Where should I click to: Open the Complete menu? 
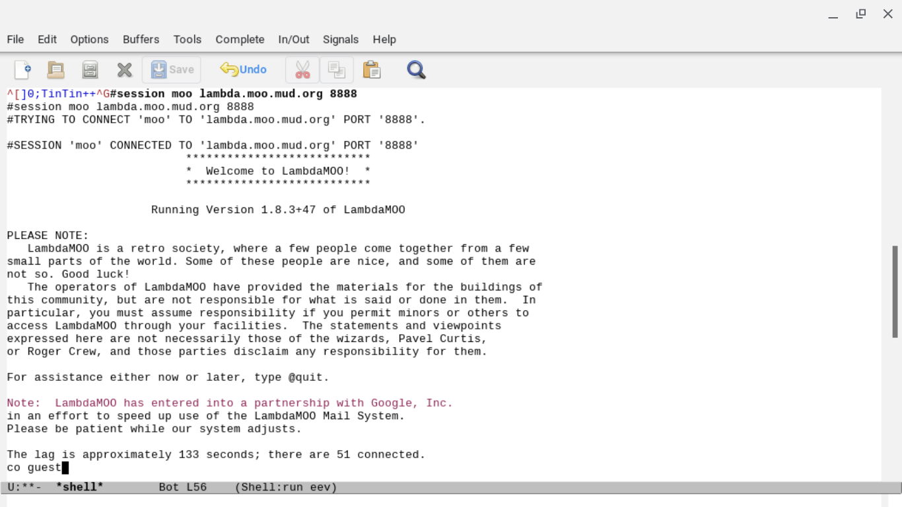(240, 40)
